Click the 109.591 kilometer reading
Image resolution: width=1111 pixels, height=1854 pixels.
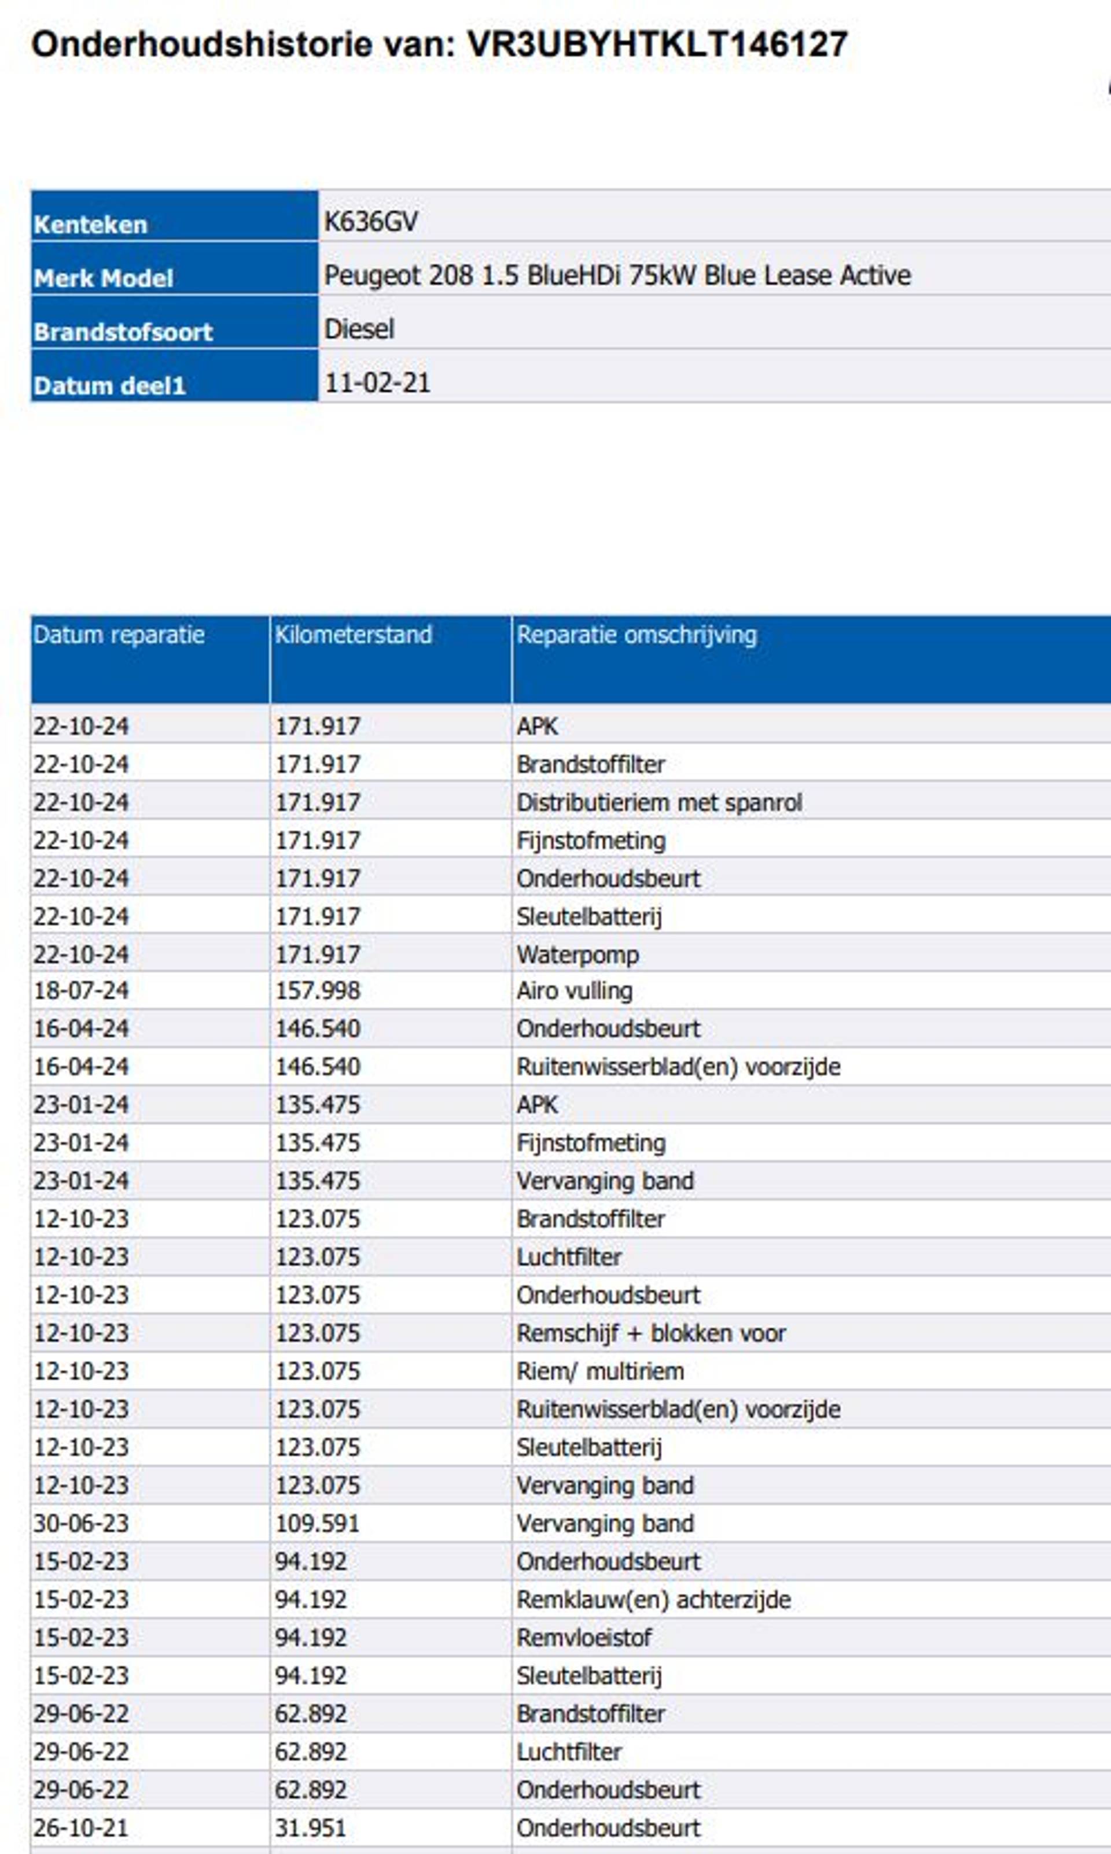(x=318, y=1523)
